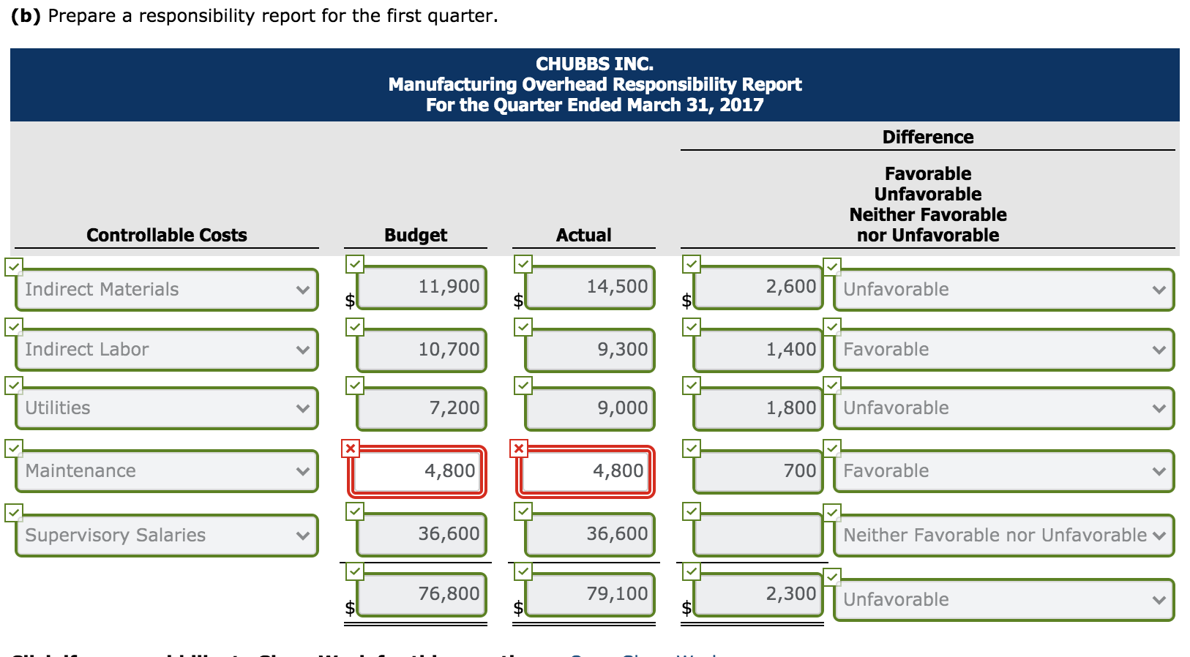The image size is (1190, 657).
Task: Open the Unfavorable dropdown for Indirect Materials
Action: tap(1004, 290)
